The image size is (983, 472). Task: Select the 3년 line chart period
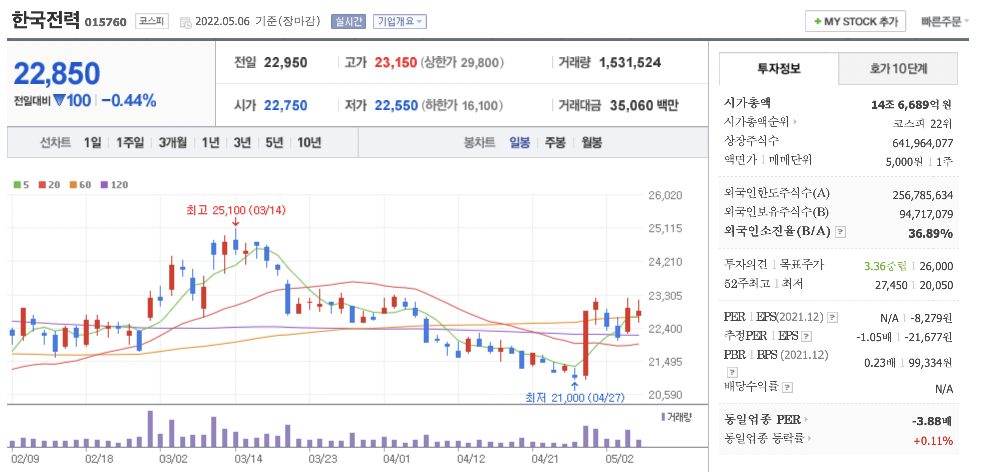(x=242, y=143)
